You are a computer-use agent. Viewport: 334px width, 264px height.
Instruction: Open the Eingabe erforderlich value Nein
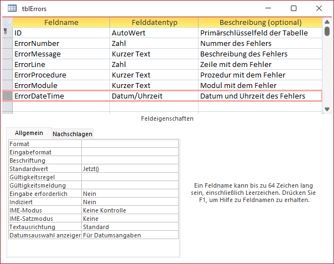point(130,194)
